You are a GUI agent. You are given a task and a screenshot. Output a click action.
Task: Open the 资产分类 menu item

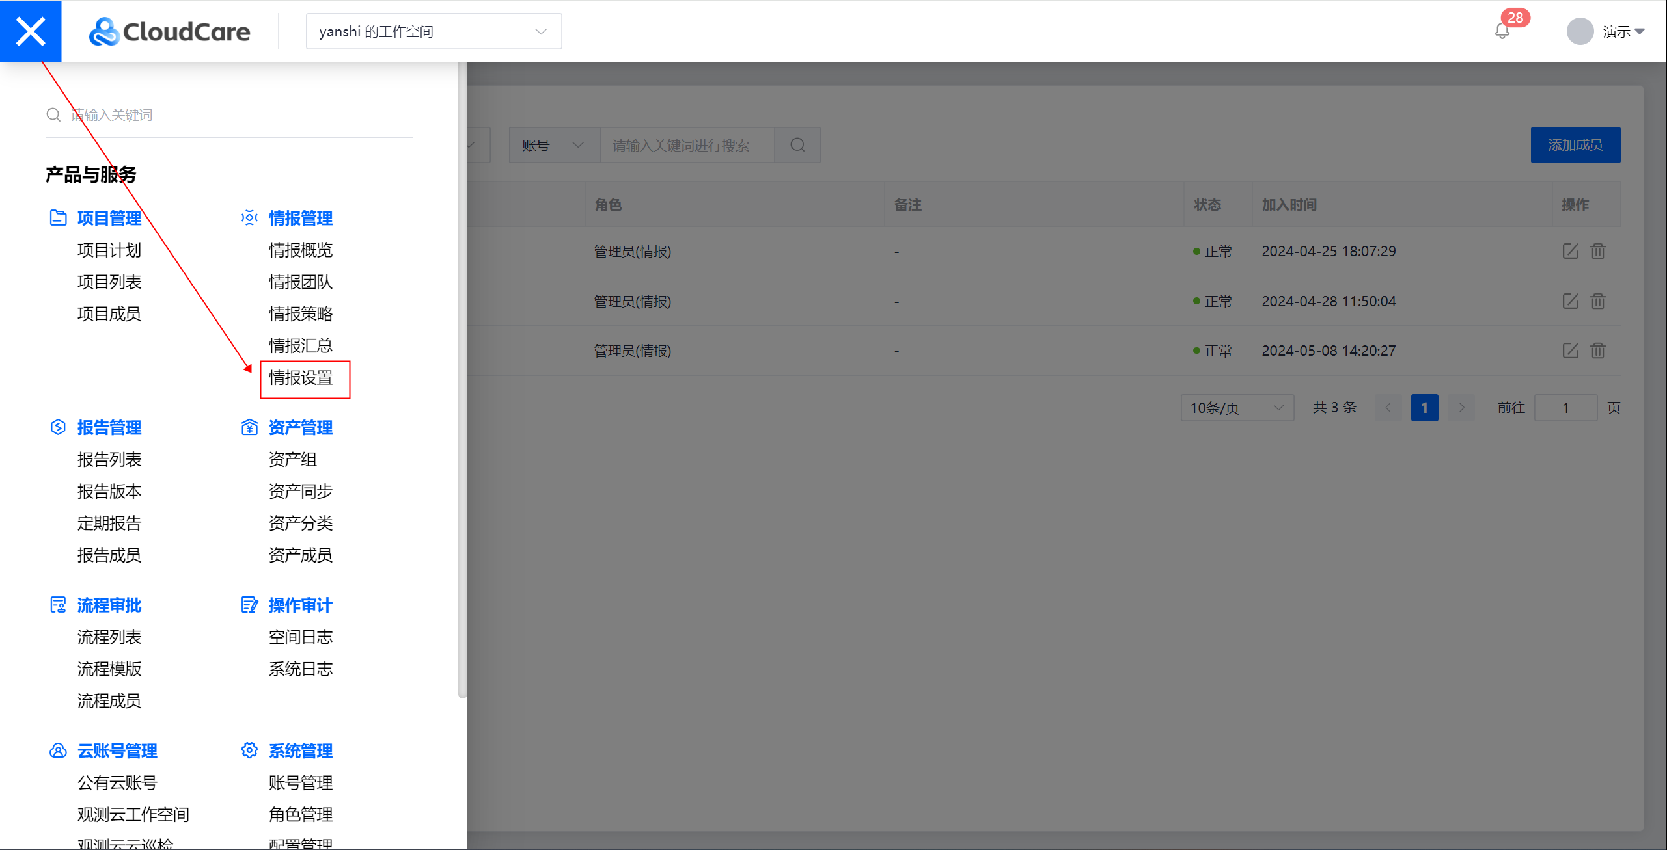click(301, 524)
